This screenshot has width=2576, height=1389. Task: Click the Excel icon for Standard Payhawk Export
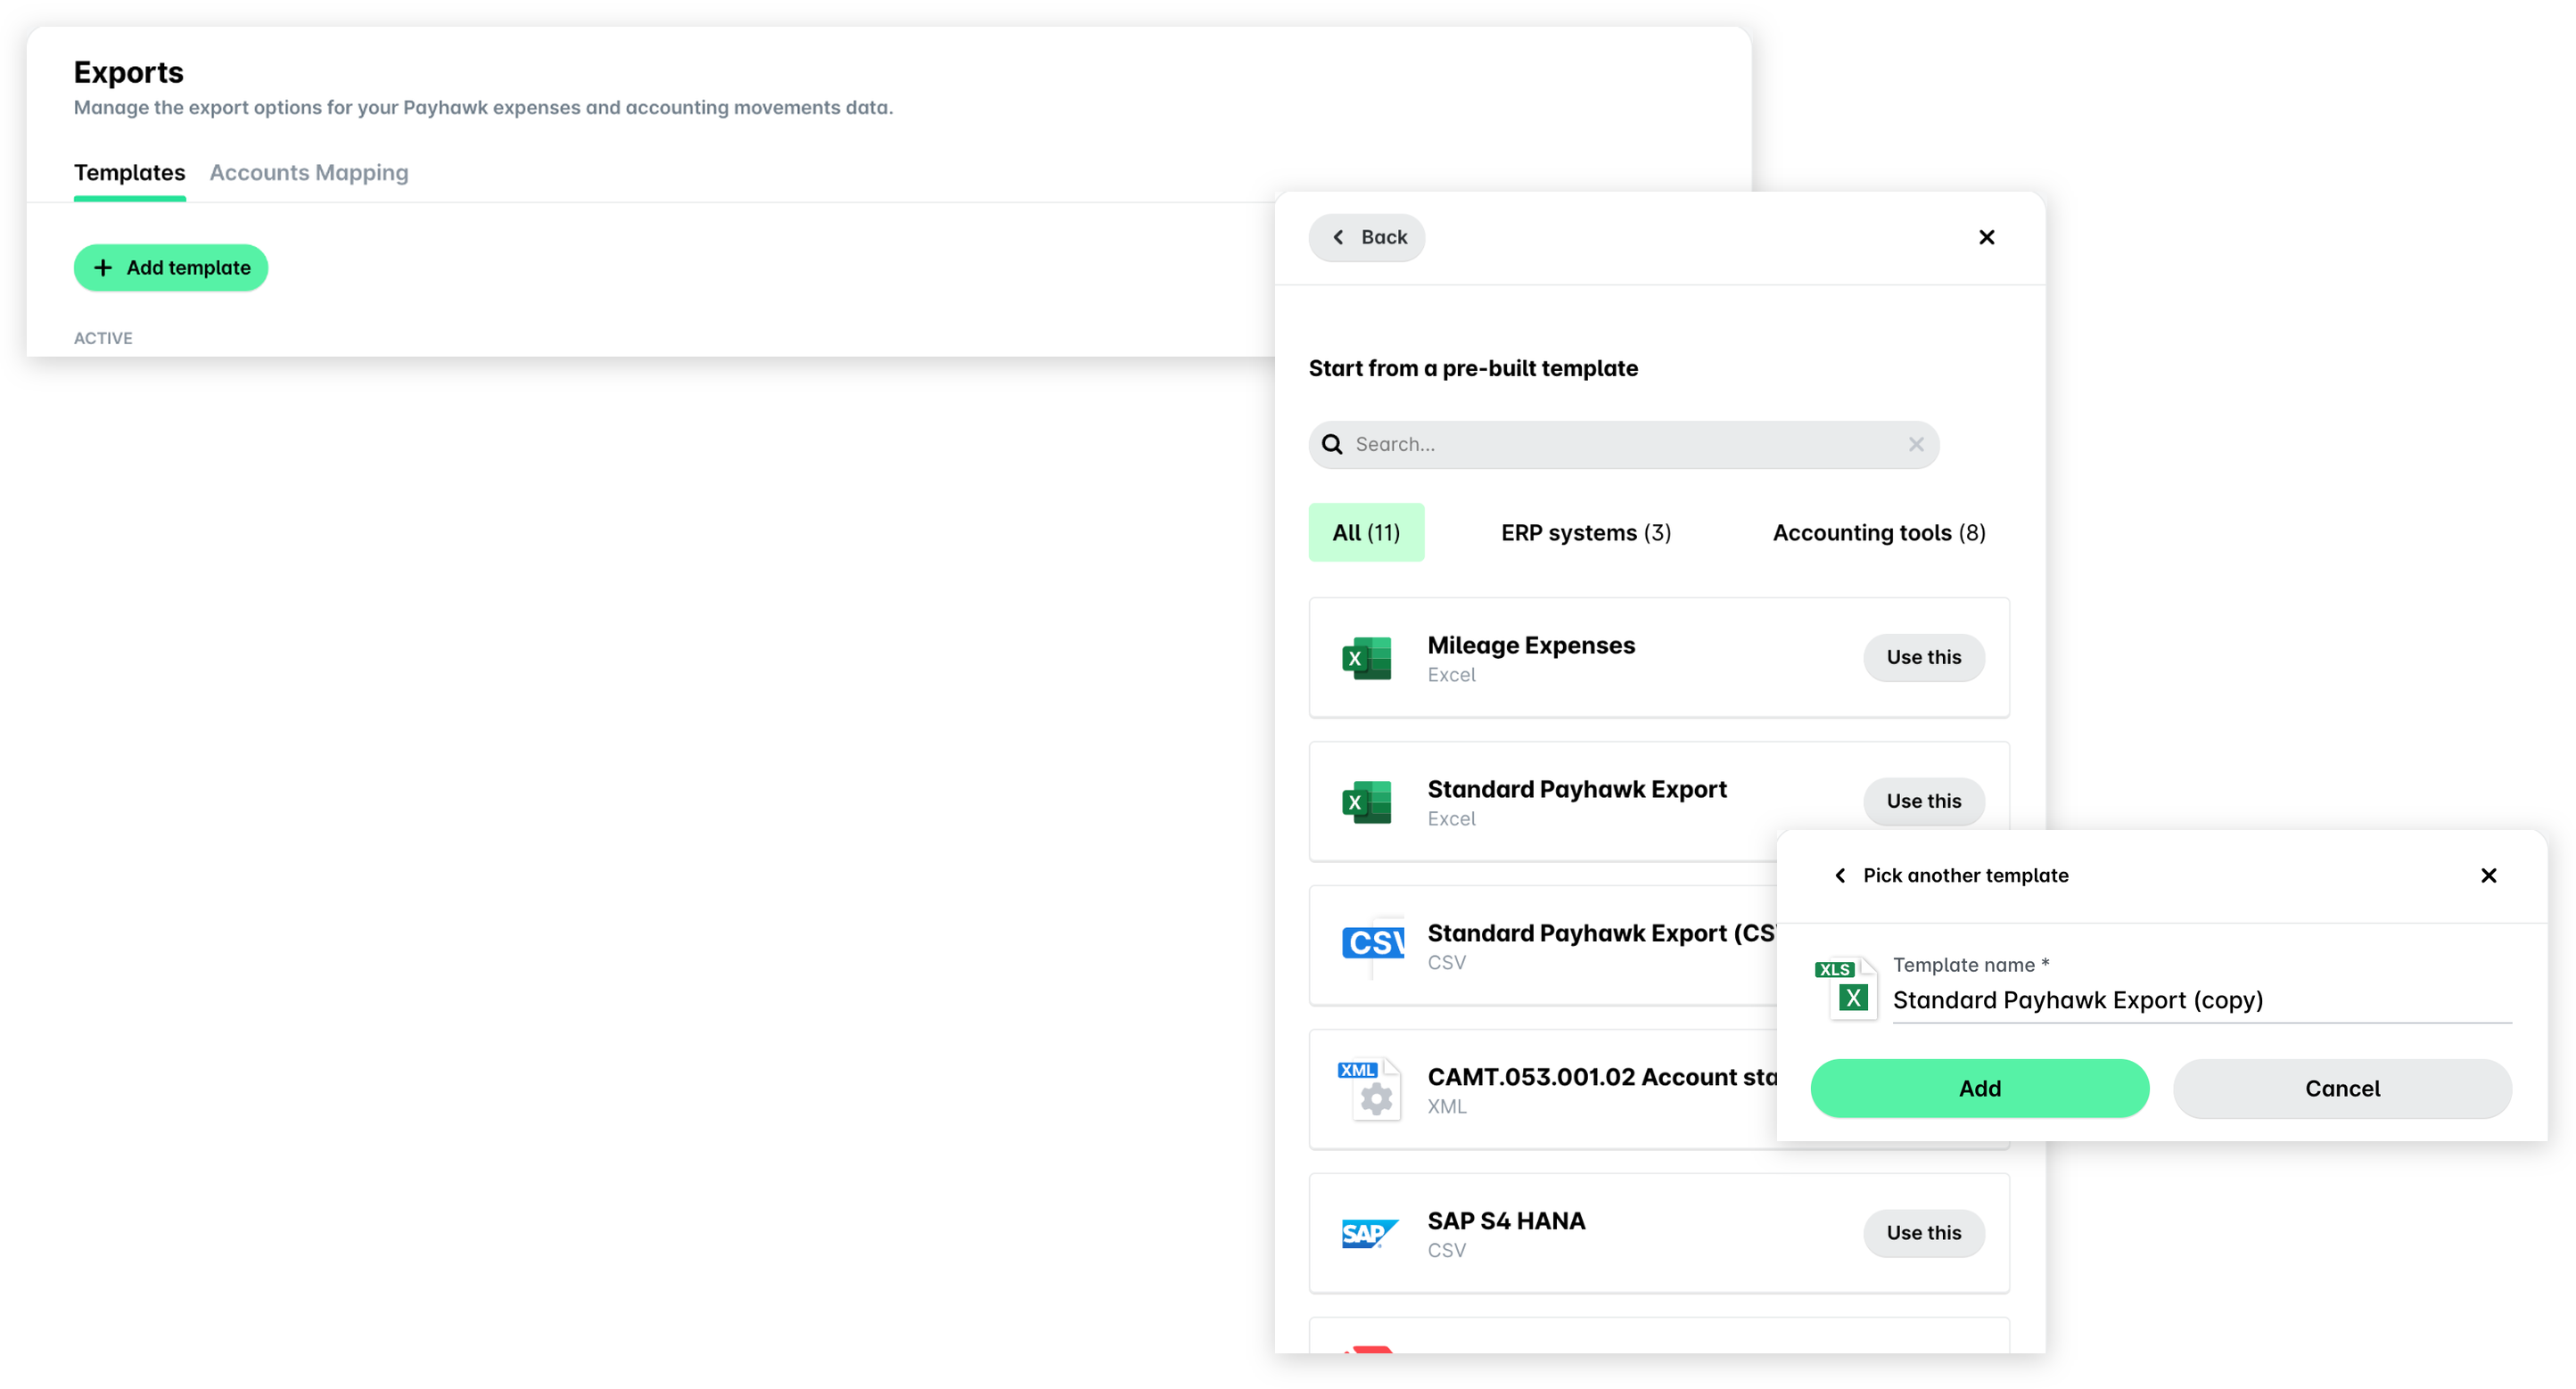[x=1366, y=802]
